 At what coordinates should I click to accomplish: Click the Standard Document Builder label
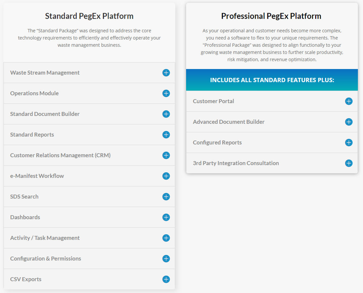coord(45,114)
